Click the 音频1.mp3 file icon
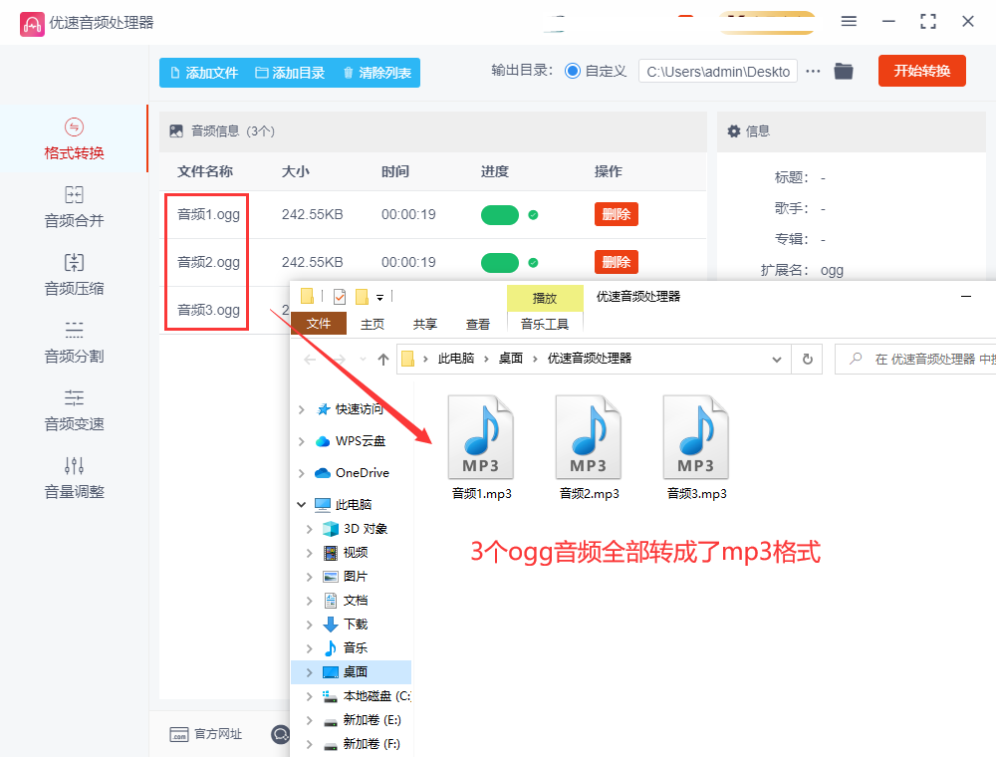996x757 pixels. coord(481,437)
